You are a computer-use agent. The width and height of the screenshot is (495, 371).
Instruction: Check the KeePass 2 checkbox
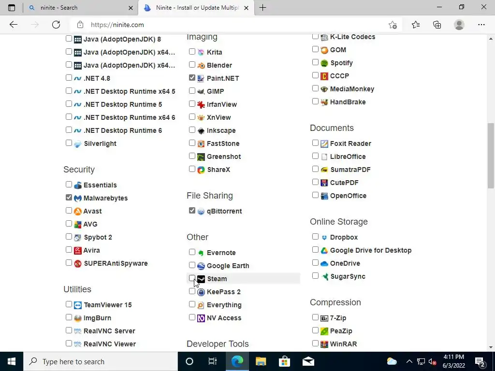click(x=192, y=291)
